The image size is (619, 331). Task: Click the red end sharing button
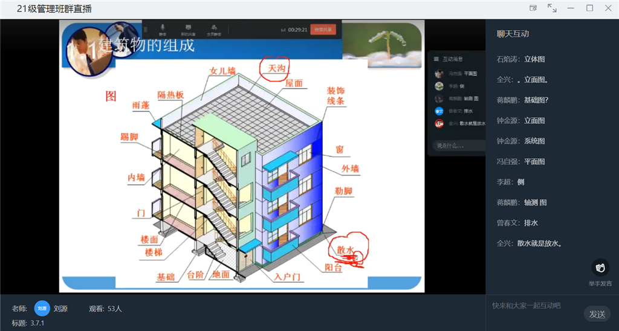click(323, 30)
